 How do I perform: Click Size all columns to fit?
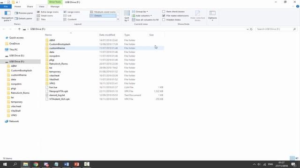click(145, 20)
